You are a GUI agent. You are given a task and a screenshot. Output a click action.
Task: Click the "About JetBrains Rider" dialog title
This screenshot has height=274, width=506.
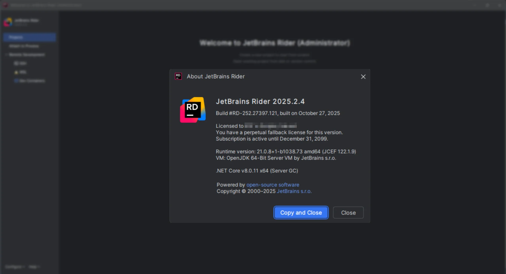tap(216, 76)
